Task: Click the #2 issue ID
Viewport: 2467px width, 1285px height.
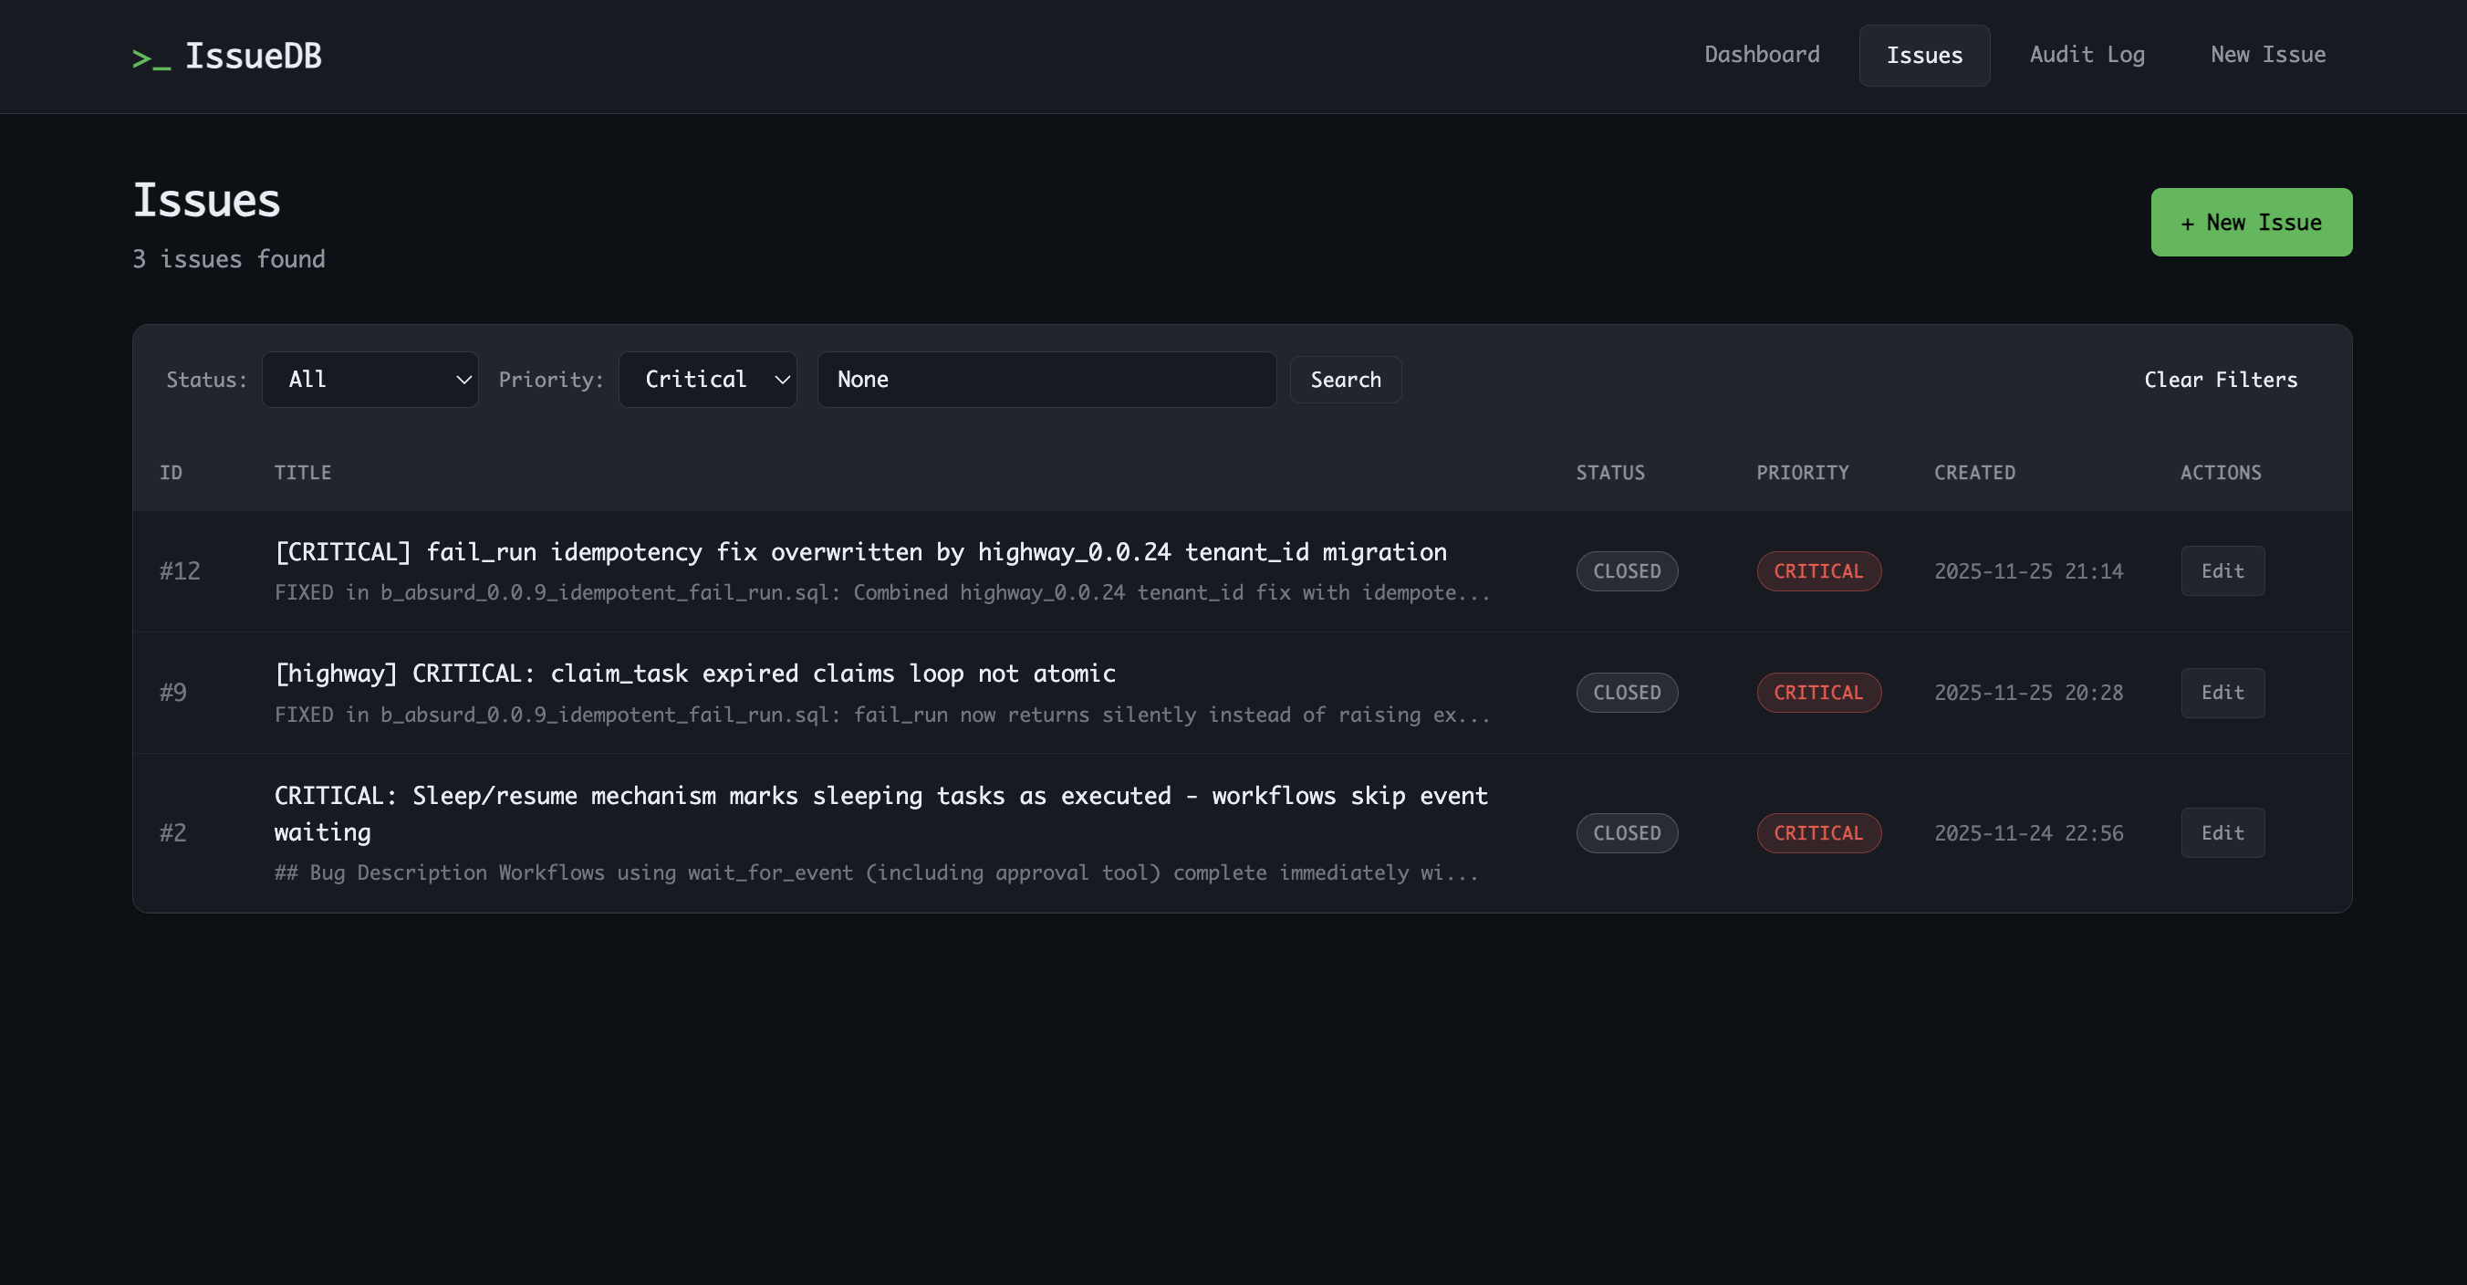Action: [173, 832]
